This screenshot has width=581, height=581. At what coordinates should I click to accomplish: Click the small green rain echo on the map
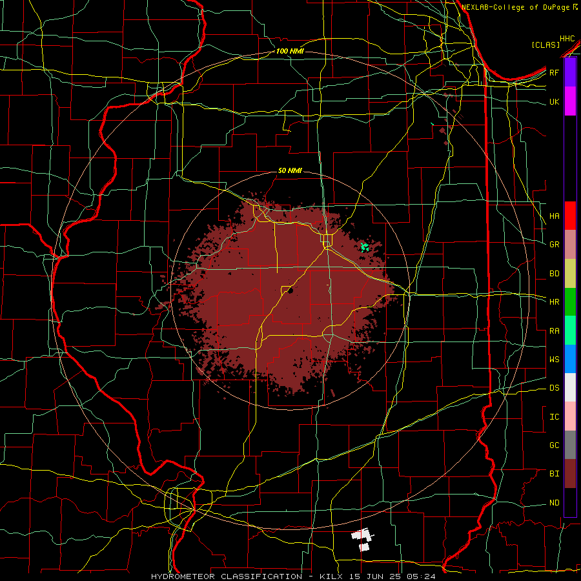coord(365,247)
